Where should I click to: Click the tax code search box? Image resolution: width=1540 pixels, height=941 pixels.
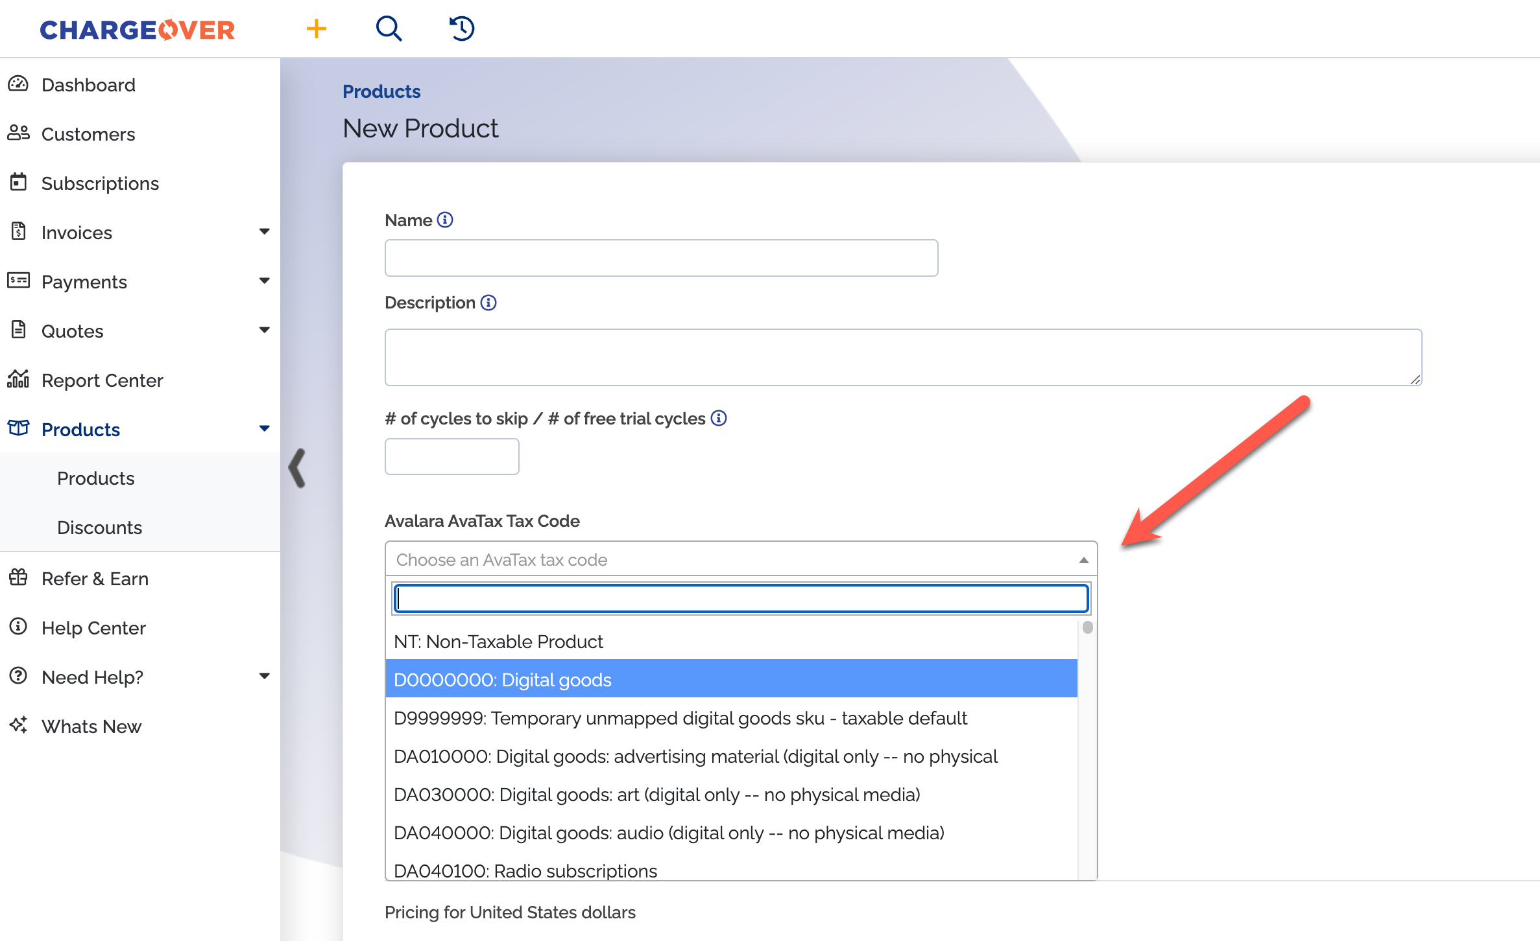741,598
